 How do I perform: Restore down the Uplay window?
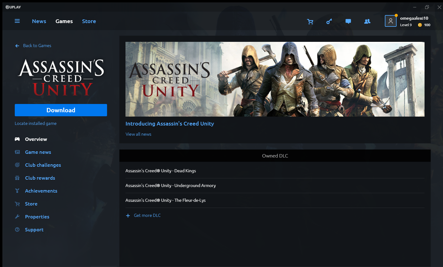point(427,7)
